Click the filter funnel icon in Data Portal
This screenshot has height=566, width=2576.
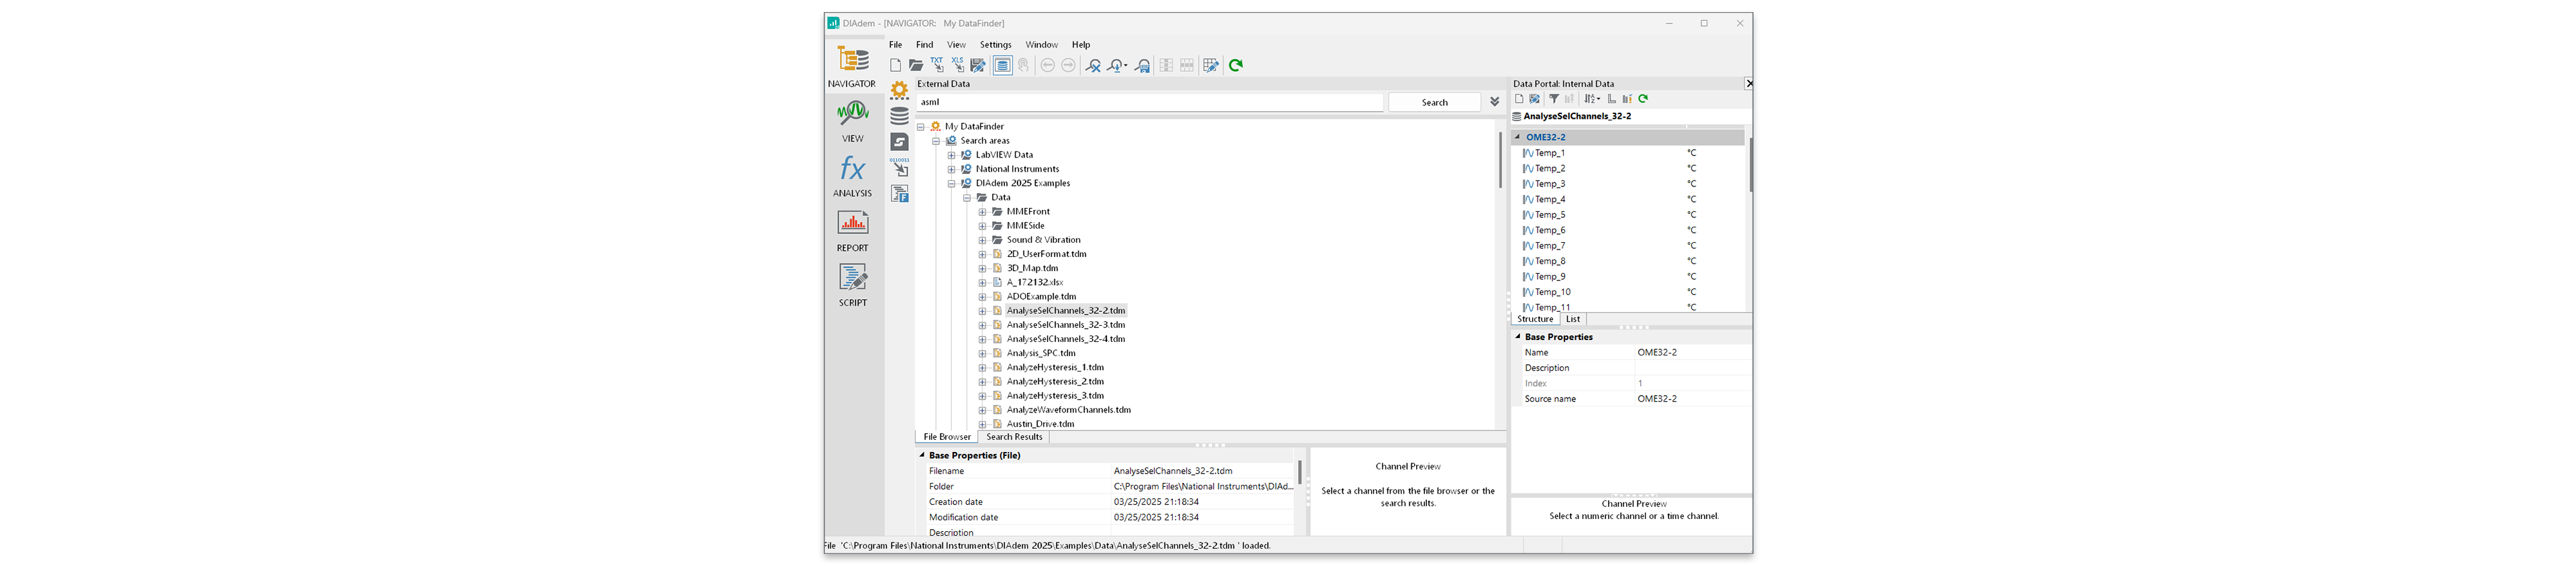[1554, 99]
